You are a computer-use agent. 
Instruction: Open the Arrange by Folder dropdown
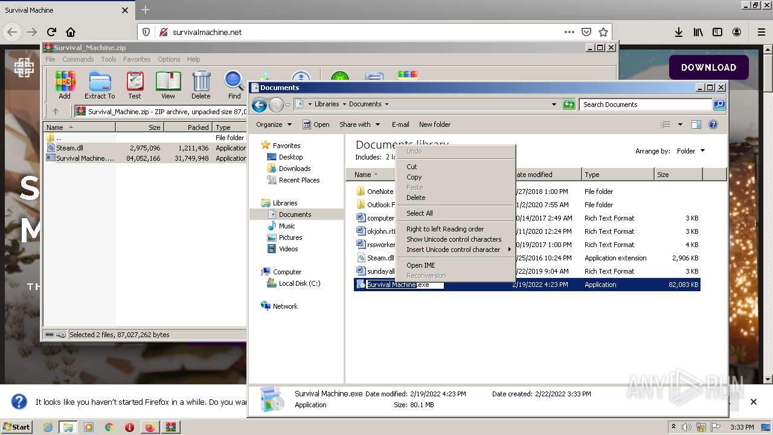tap(691, 151)
